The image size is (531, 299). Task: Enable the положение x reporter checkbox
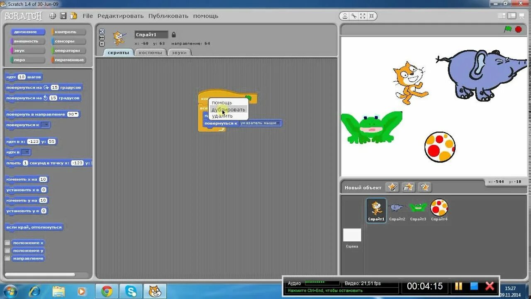tap(7, 243)
